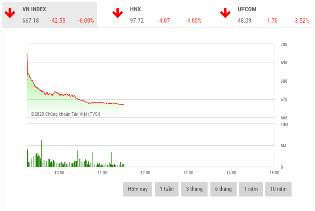The image size is (315, 211).
Task: Click the red down arrow beside UPCOM
Action: (x=225, y=13)
